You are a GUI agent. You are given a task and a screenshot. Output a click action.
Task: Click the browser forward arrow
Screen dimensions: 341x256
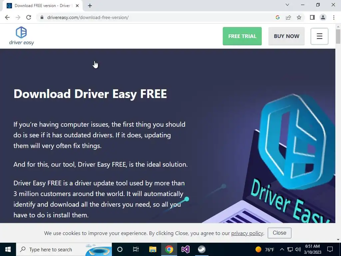[18, 17]
